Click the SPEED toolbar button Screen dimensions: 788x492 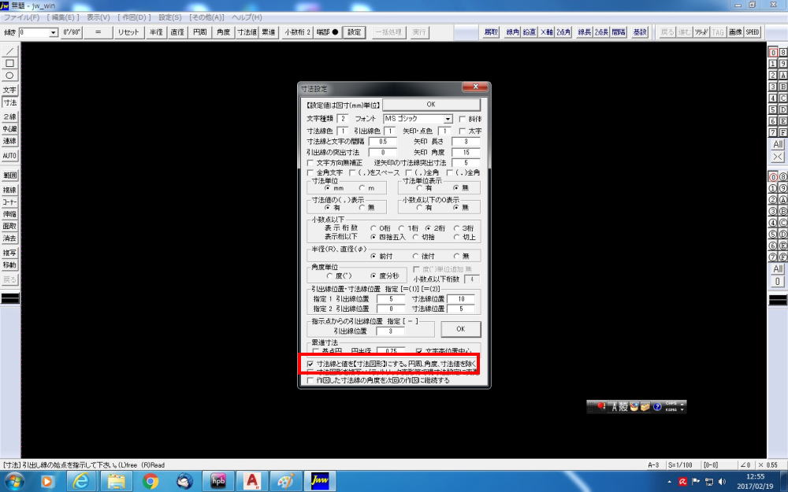[x=753, y=32]
